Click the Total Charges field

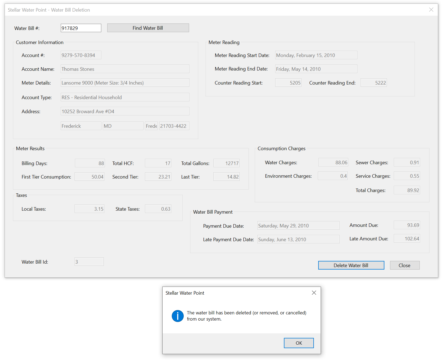click(x=407, y=190)
